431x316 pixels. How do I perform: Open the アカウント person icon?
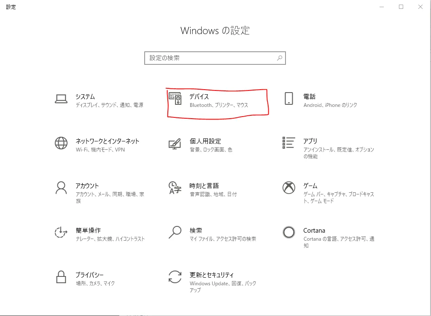point(61,188)
